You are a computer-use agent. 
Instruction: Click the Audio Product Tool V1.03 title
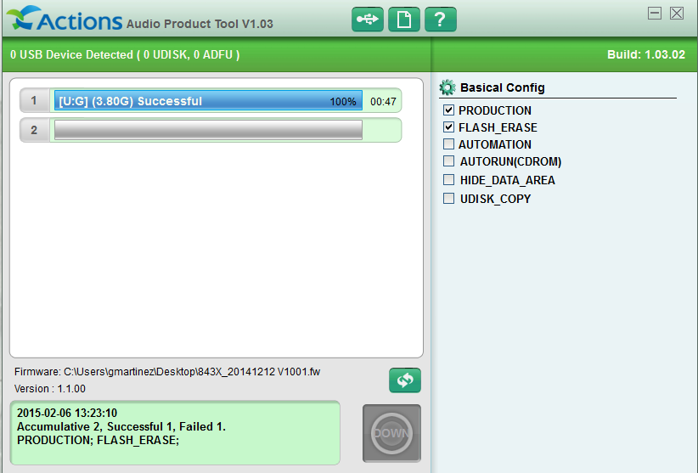200,24
